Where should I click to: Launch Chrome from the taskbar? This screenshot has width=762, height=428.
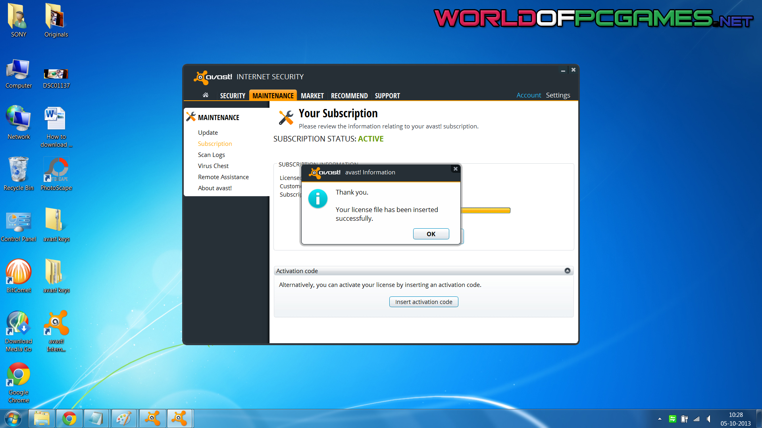(69, 418)
